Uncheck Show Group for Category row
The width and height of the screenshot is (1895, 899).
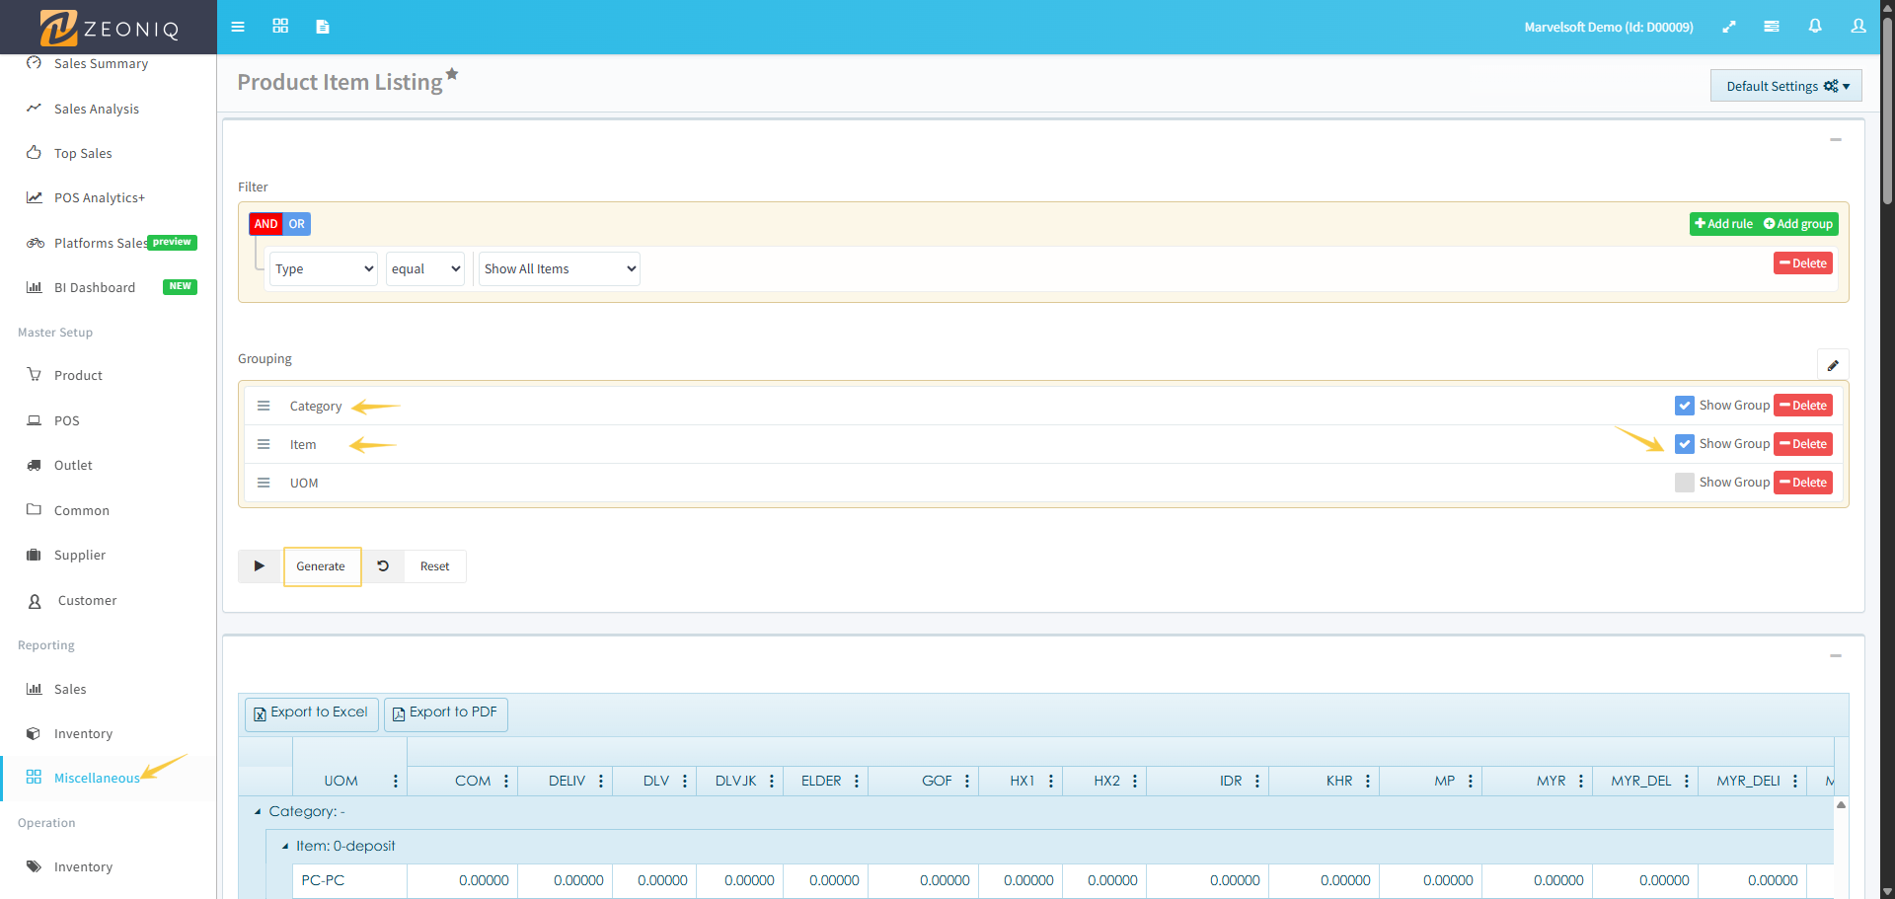click(x=1684, y=406)
